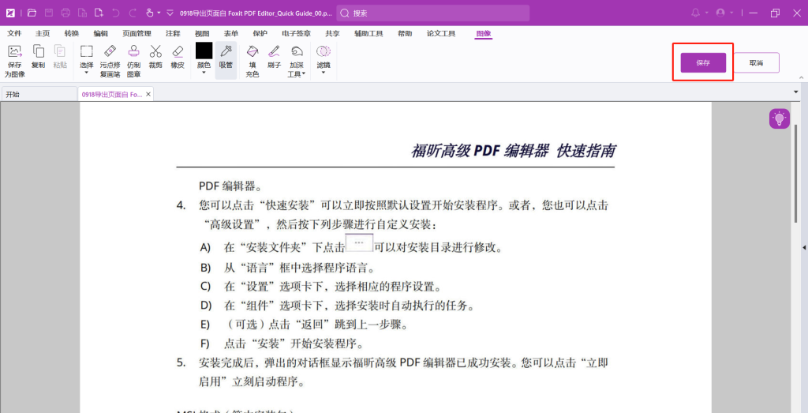Click the vertical scrollbar thumb
Screen dimensions: 808x413
797,173
